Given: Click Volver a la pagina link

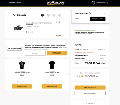Looking at the screenshot, I should click(15, 3).
